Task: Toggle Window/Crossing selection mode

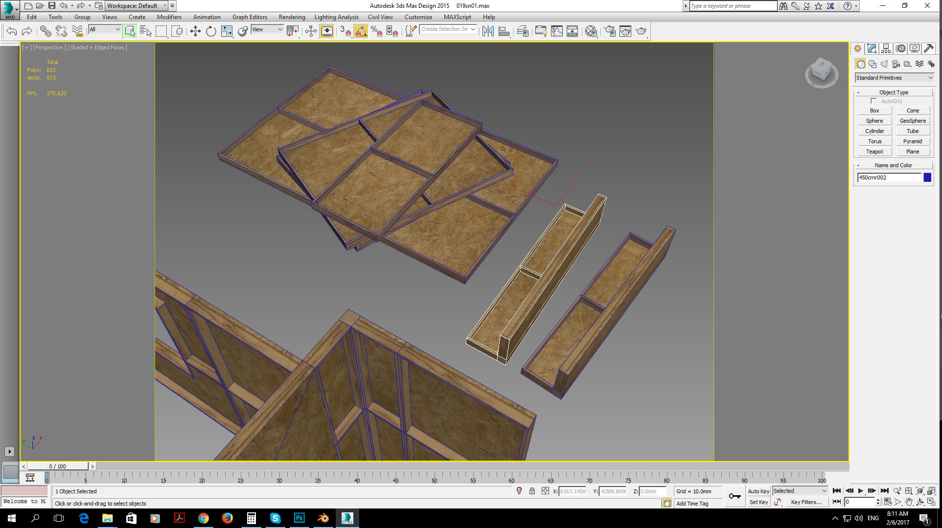Action: click(177, 31)
